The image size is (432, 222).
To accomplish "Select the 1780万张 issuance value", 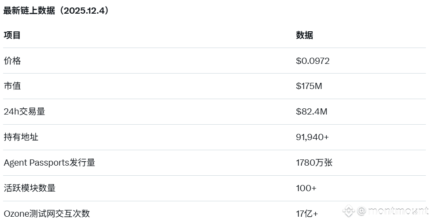I will [x=314, y=163].
